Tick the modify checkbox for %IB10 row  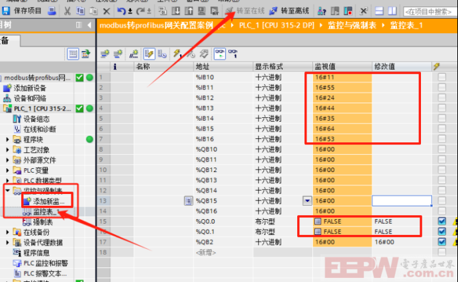click(442, 77)
